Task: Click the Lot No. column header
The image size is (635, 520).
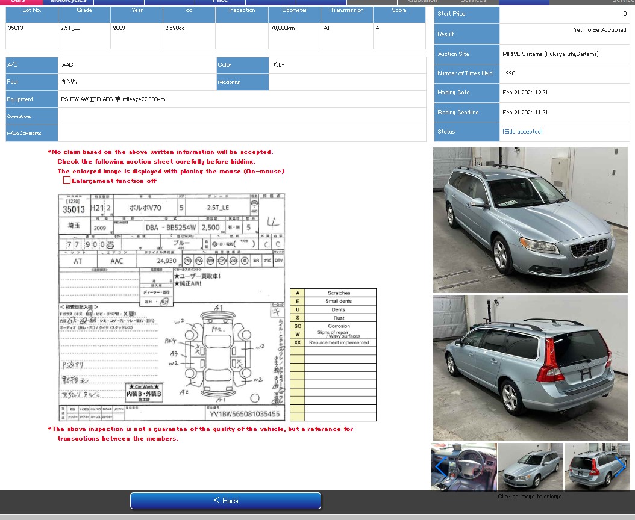Action: [32, 11]
